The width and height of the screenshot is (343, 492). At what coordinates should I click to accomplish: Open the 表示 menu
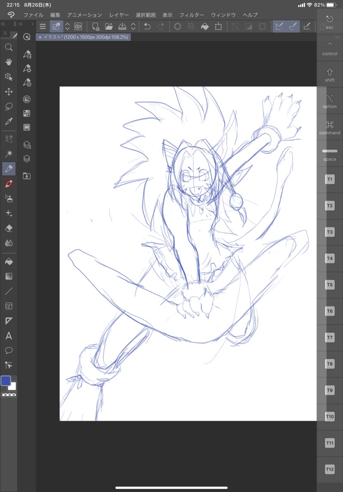pyautogui.click(x=168, y=15)
